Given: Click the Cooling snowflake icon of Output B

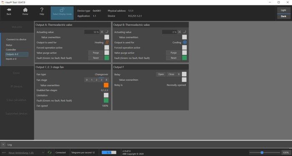Looking at the screenshot, I should tap(185, 42).
